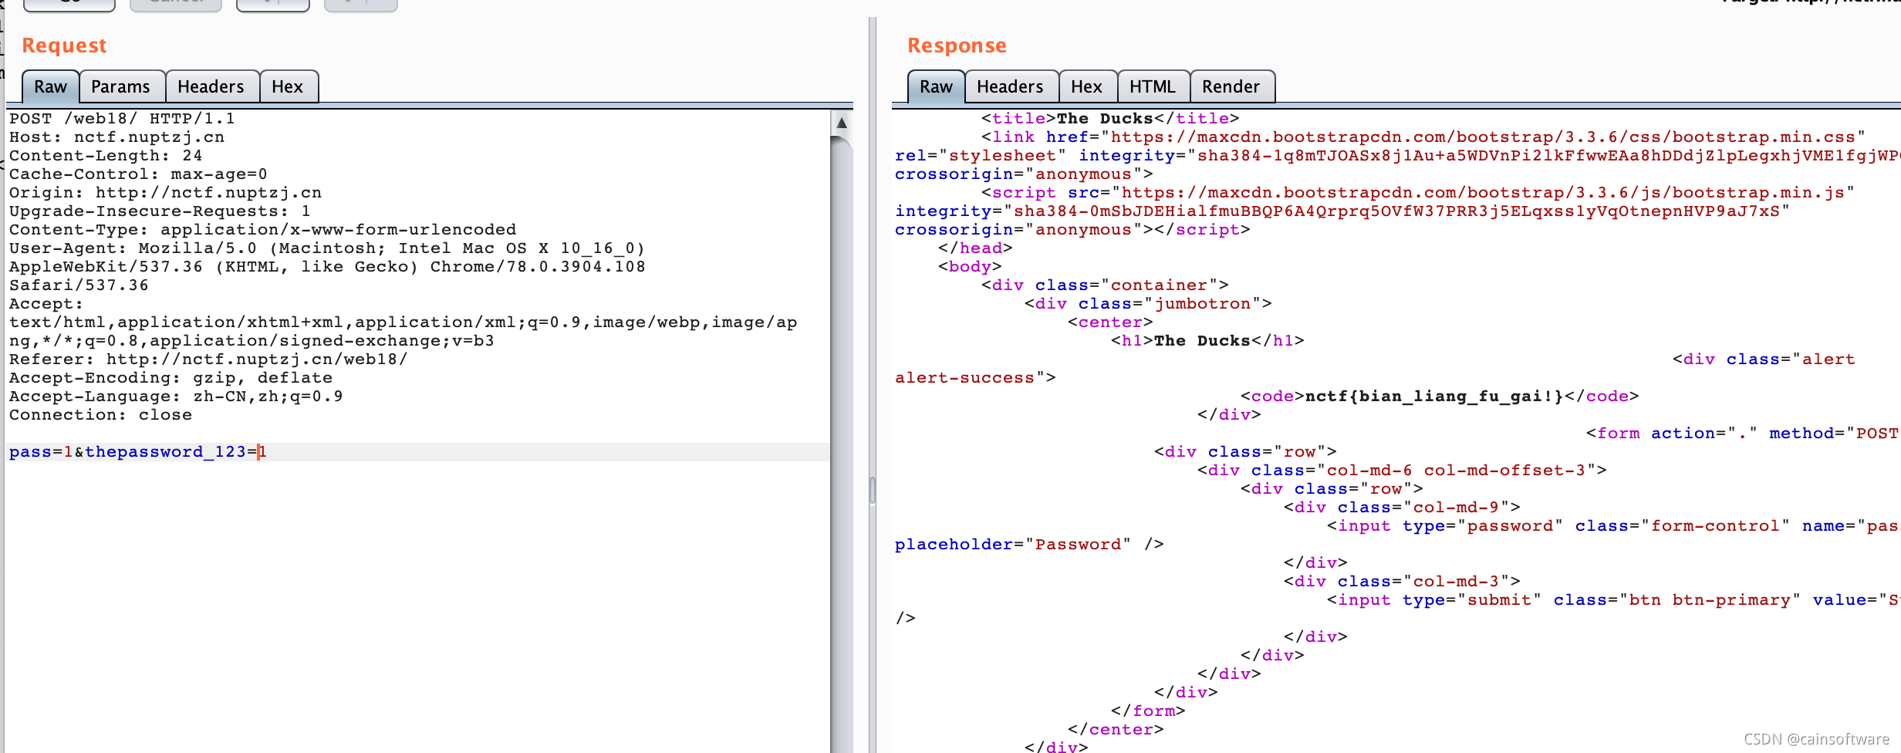Click the alert-success text in response
Screen dimensions: 1901x753
pos(964,378)
